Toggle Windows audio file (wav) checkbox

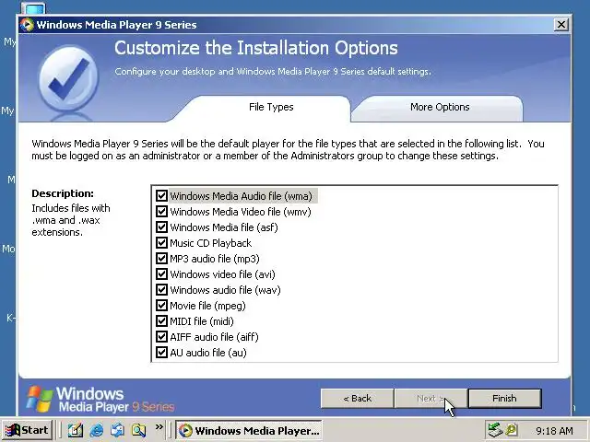click(x=161, y=290)
